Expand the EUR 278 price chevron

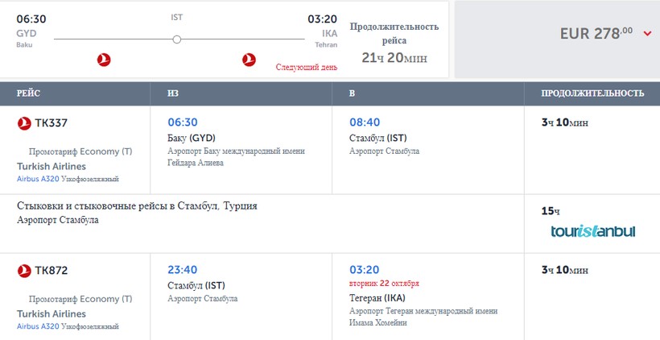(647, 33)
